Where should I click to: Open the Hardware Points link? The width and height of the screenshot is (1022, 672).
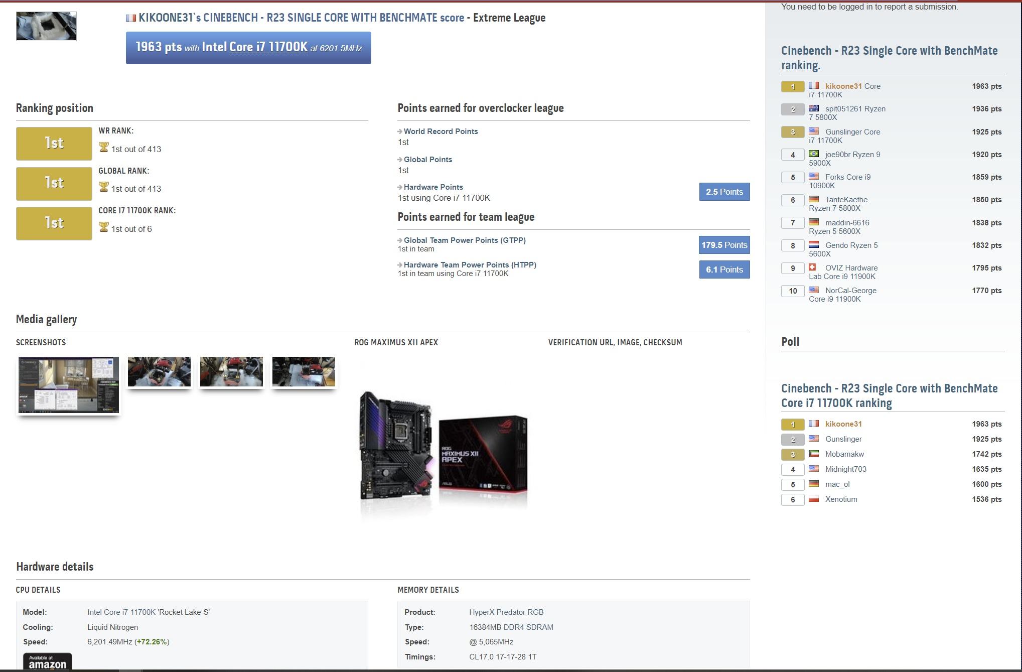click(433, 187)
